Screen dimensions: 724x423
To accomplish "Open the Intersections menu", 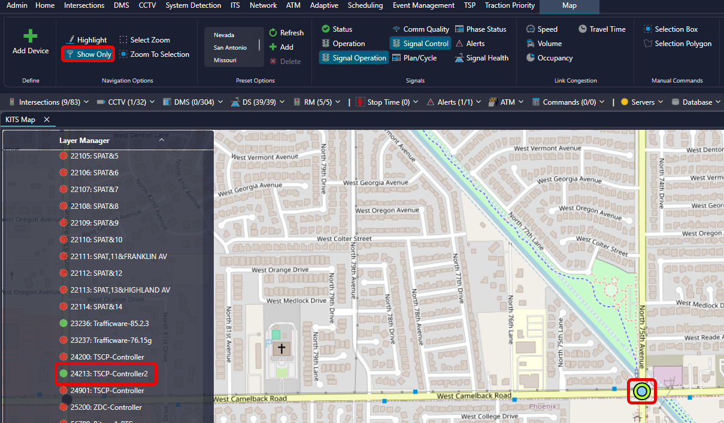I will [84, 5].
